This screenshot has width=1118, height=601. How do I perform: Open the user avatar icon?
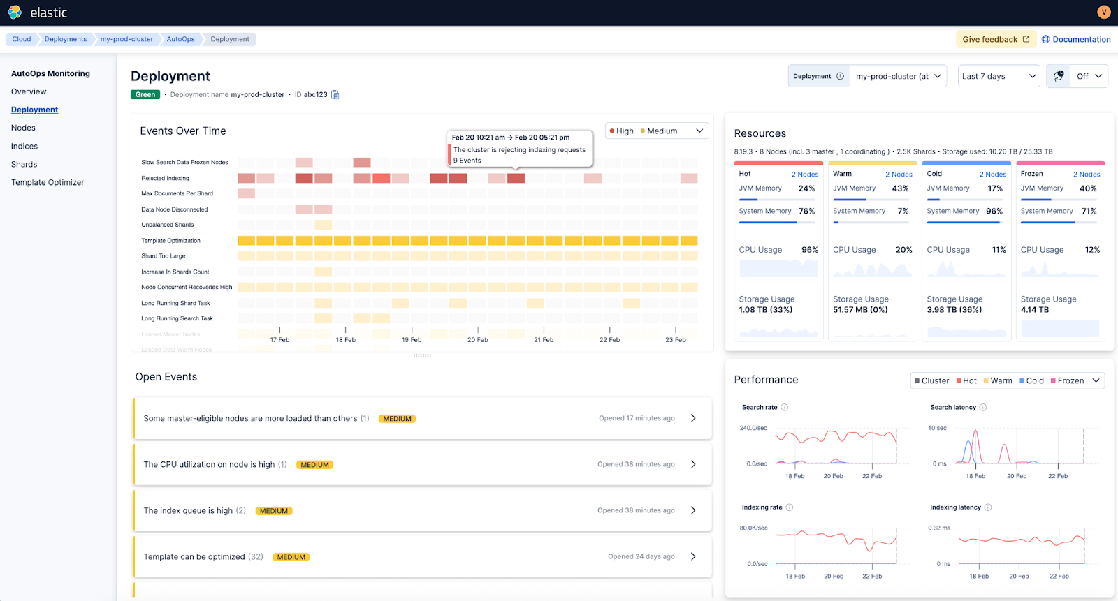(1104, 12)
